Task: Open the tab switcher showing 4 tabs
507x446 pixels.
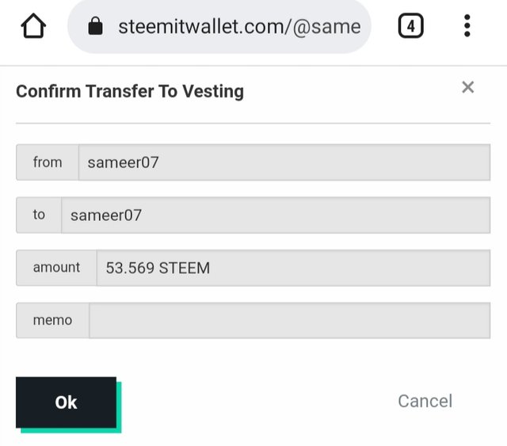Action: tap(410, 27)
